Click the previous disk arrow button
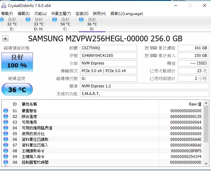Image resolution: width=211 pixels, height=171 pixels. pos(5,39)
